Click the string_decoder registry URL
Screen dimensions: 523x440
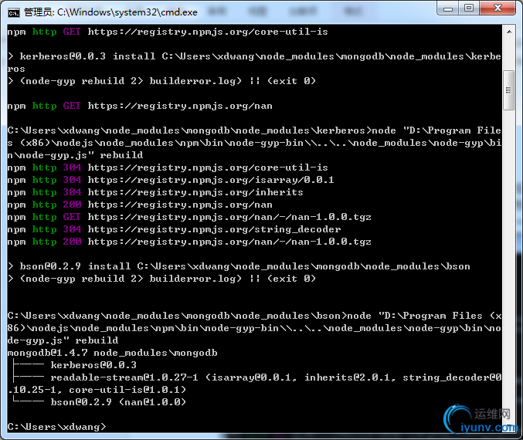[x=214, y=229]
